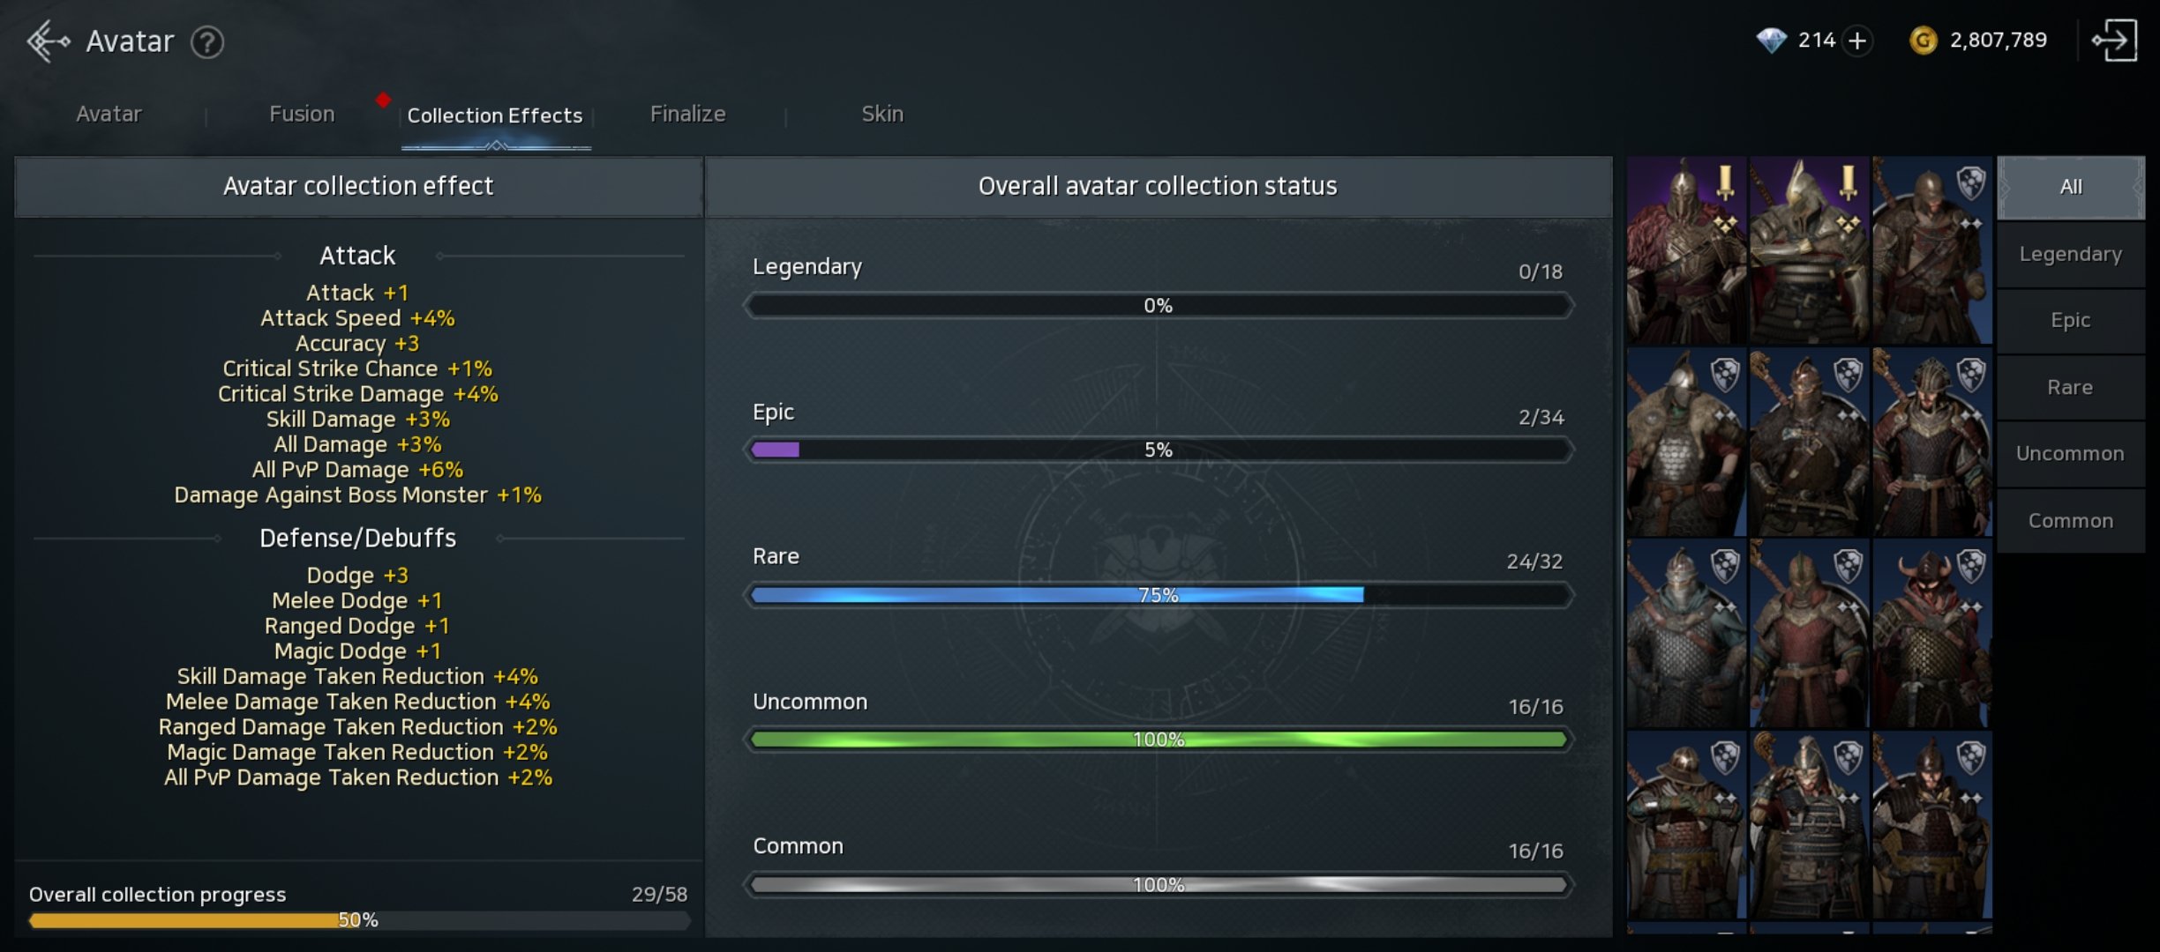
Task: Click the back arrow next to Avatar
Action: 48,41
